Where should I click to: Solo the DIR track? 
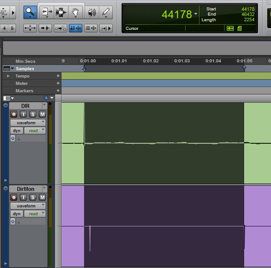click(x=33, y=114)
